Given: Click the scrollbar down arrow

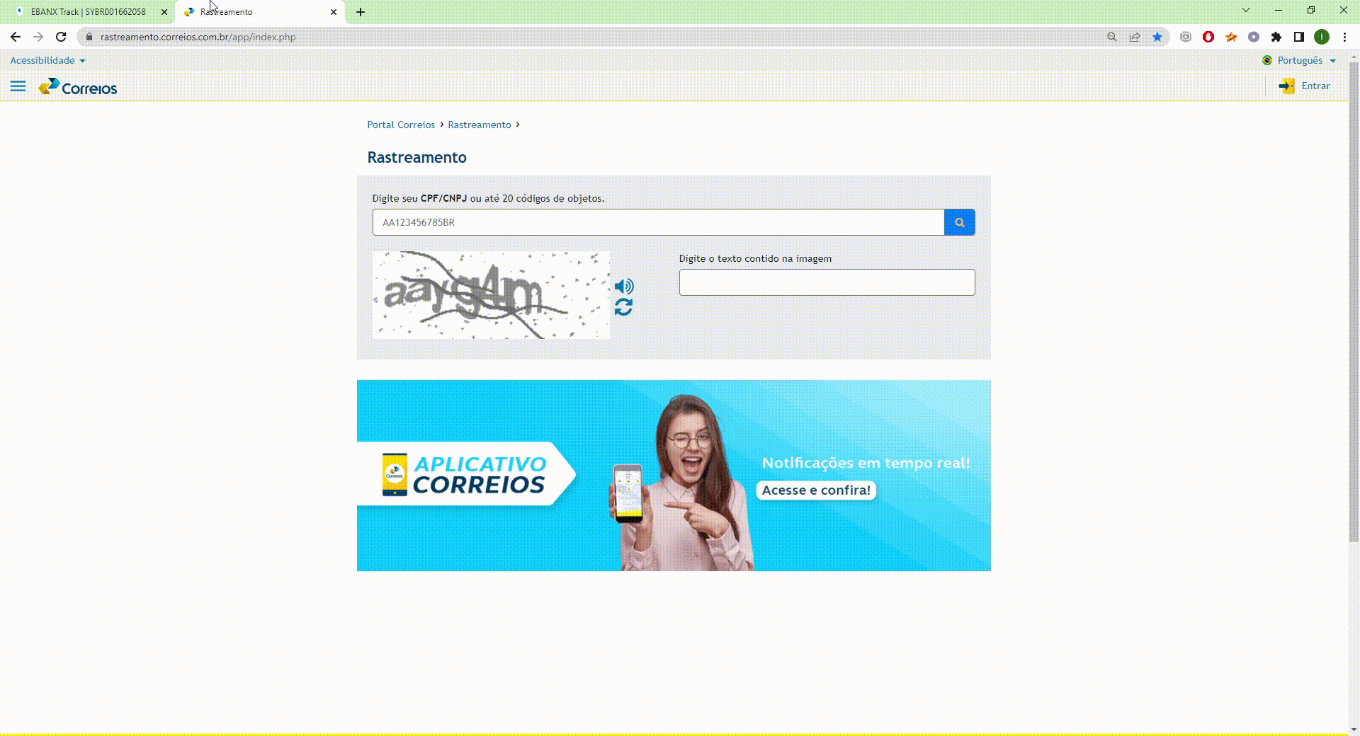Looking at the screenshot, I should coord(1354,729).
